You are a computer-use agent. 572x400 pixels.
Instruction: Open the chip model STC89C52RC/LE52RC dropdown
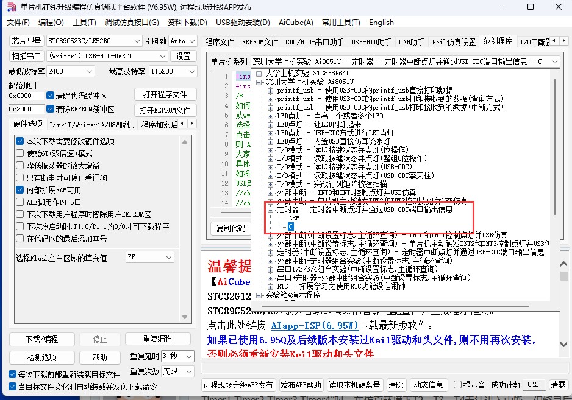[x=94, y=41]
